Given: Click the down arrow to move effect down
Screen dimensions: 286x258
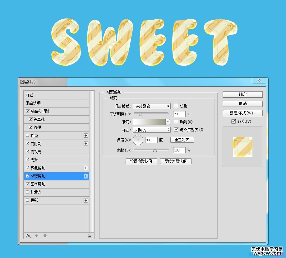Looking at the screenshot, I should tap(44, 236).
